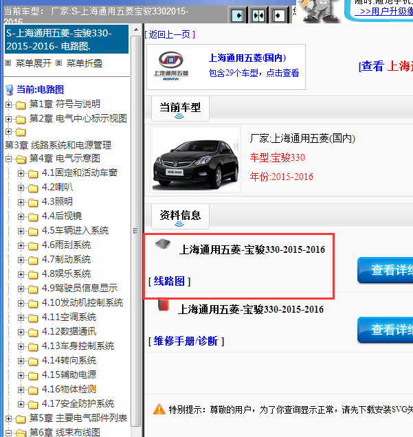Expand the 4.15辅助电源 node
This screenshot has height=437, width=413.
21,376
